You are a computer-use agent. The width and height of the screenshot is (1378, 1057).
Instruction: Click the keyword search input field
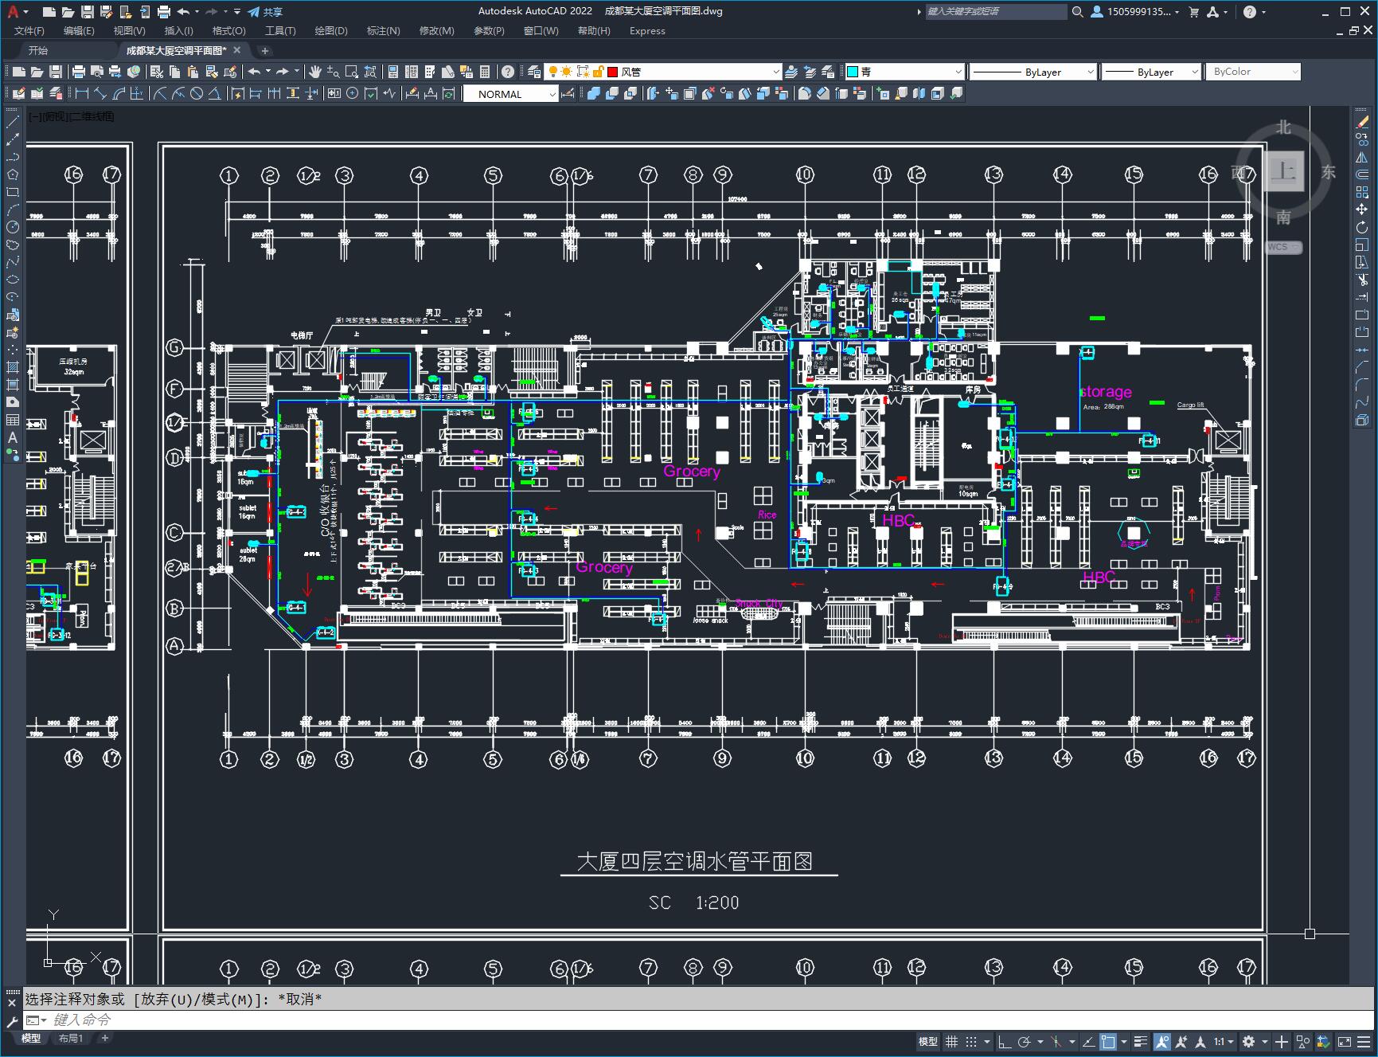coord(995,12)
